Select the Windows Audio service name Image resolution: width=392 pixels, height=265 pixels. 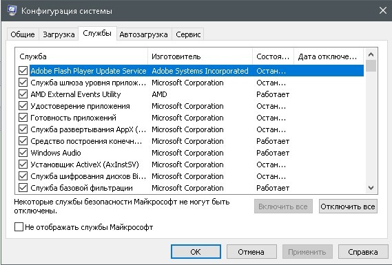[x=56, y=153]
